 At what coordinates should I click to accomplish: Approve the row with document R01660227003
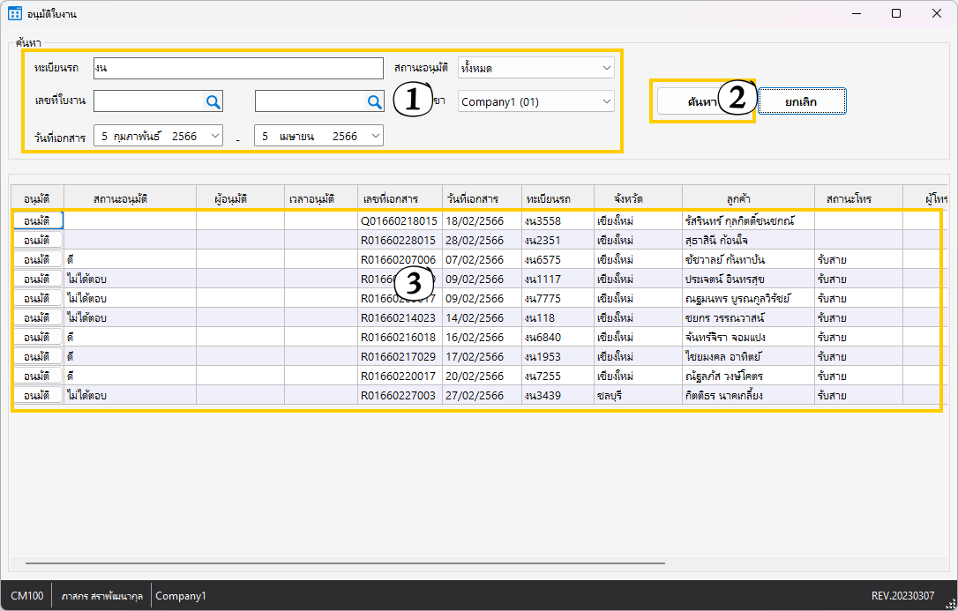click(37, 395)
